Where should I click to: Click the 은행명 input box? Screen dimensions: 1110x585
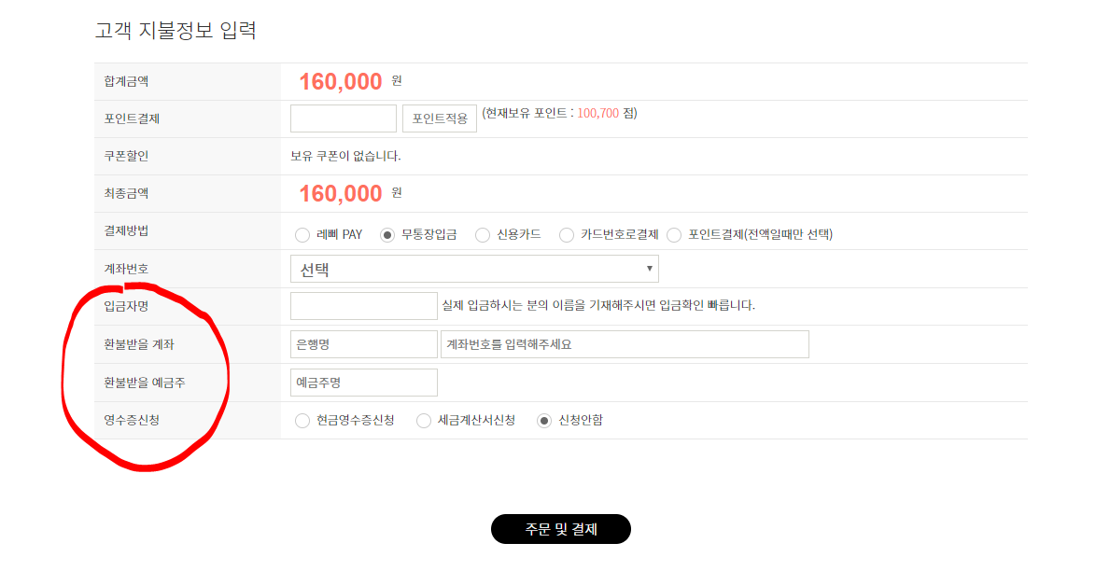click(364, 344)
